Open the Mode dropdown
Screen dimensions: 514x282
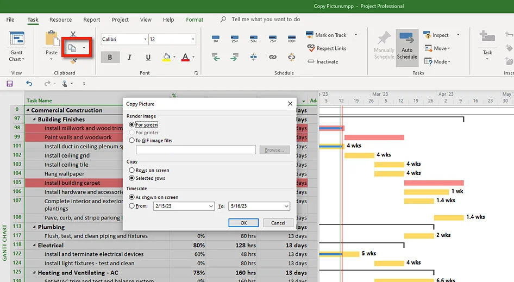tap(437, 61)
